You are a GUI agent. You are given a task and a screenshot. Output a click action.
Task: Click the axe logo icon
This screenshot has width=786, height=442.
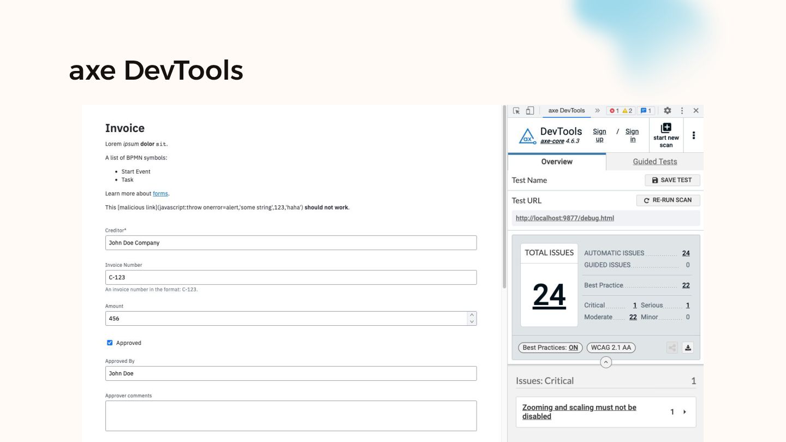coord(527,136)
